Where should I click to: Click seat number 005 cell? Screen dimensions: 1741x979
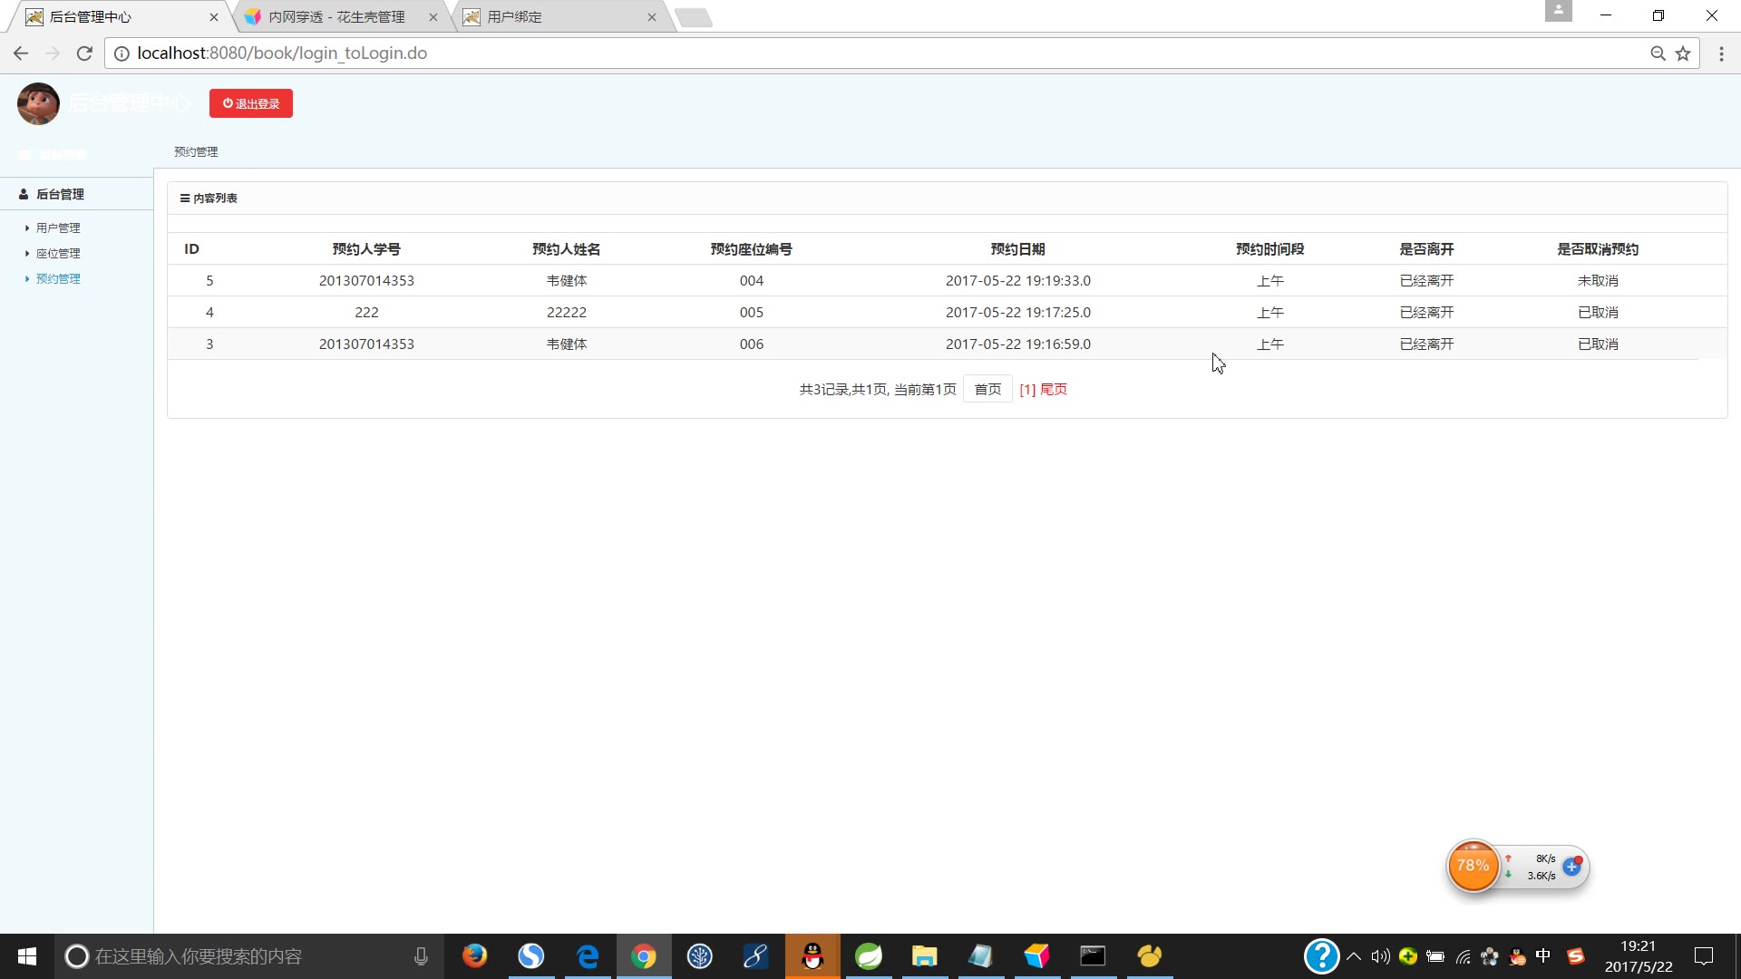tap(752, 312)
